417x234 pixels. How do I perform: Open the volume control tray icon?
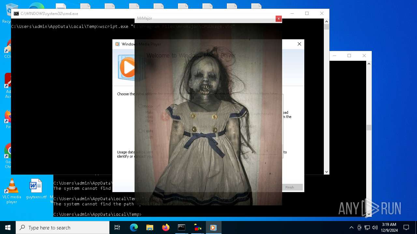pyautogui.click(x=375, y=227)
